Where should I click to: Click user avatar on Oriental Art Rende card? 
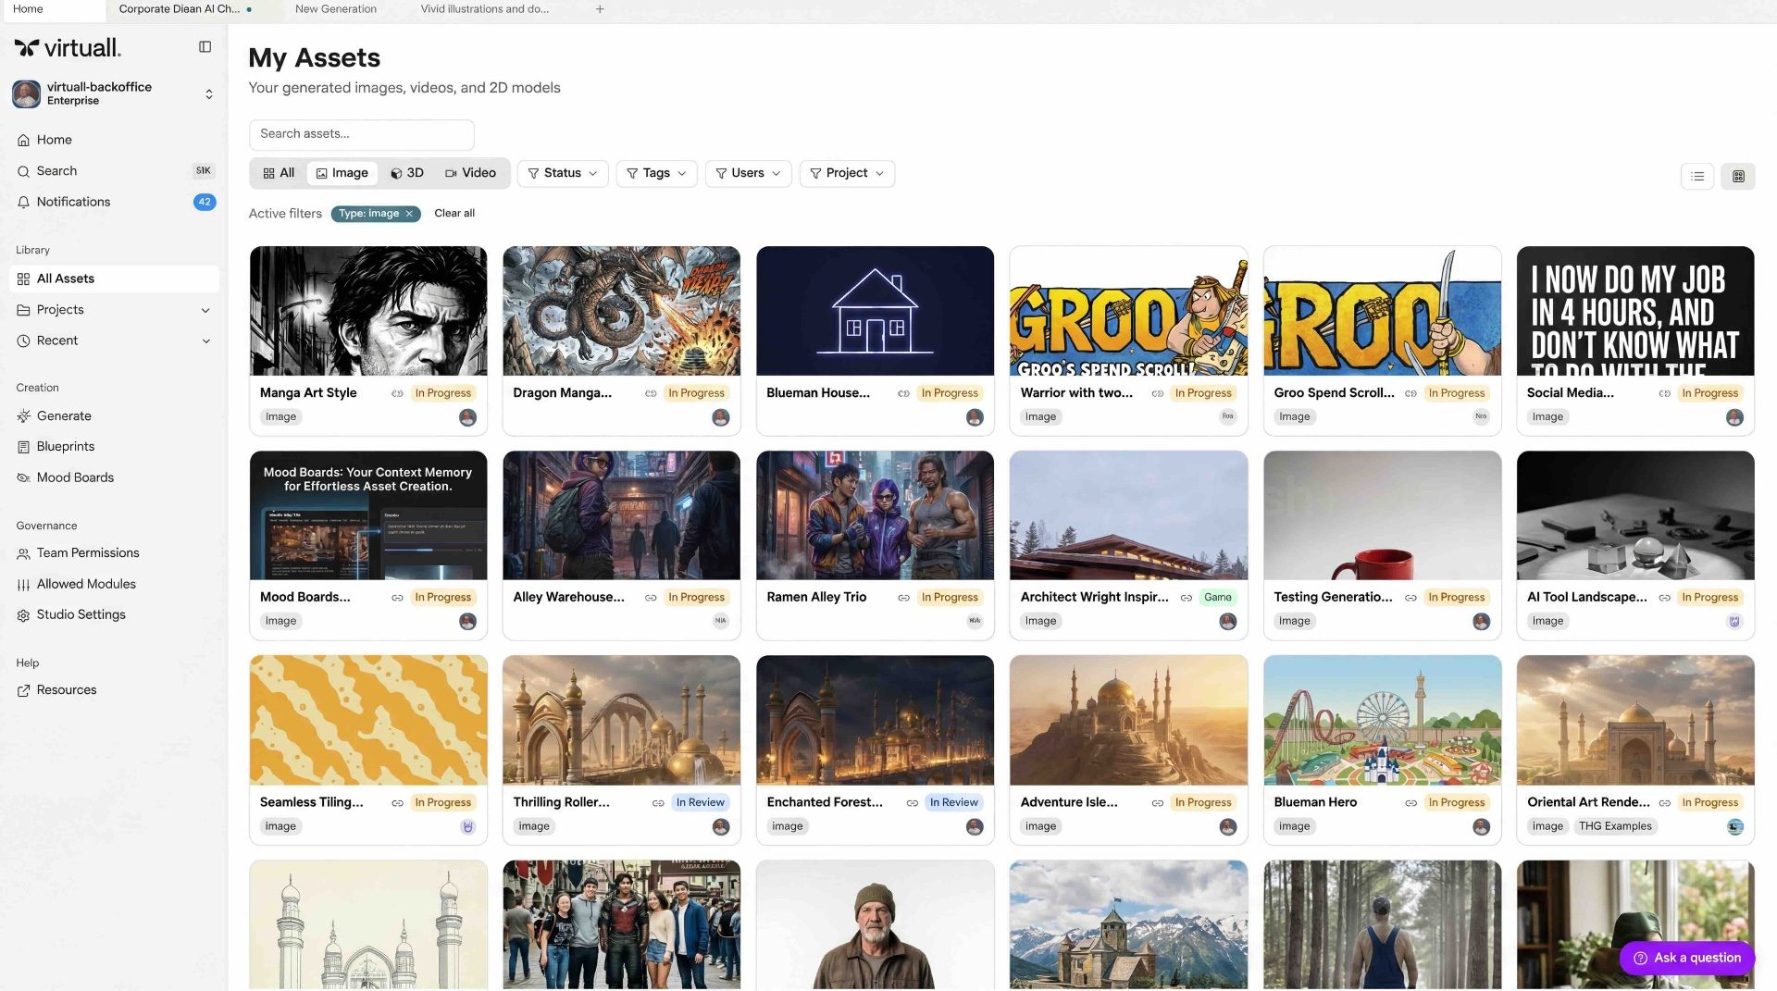point(1735,827)
